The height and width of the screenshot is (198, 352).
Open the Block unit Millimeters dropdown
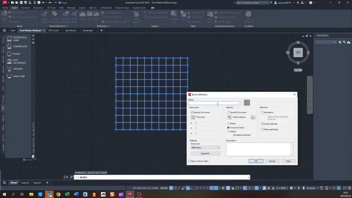point(205,147)
